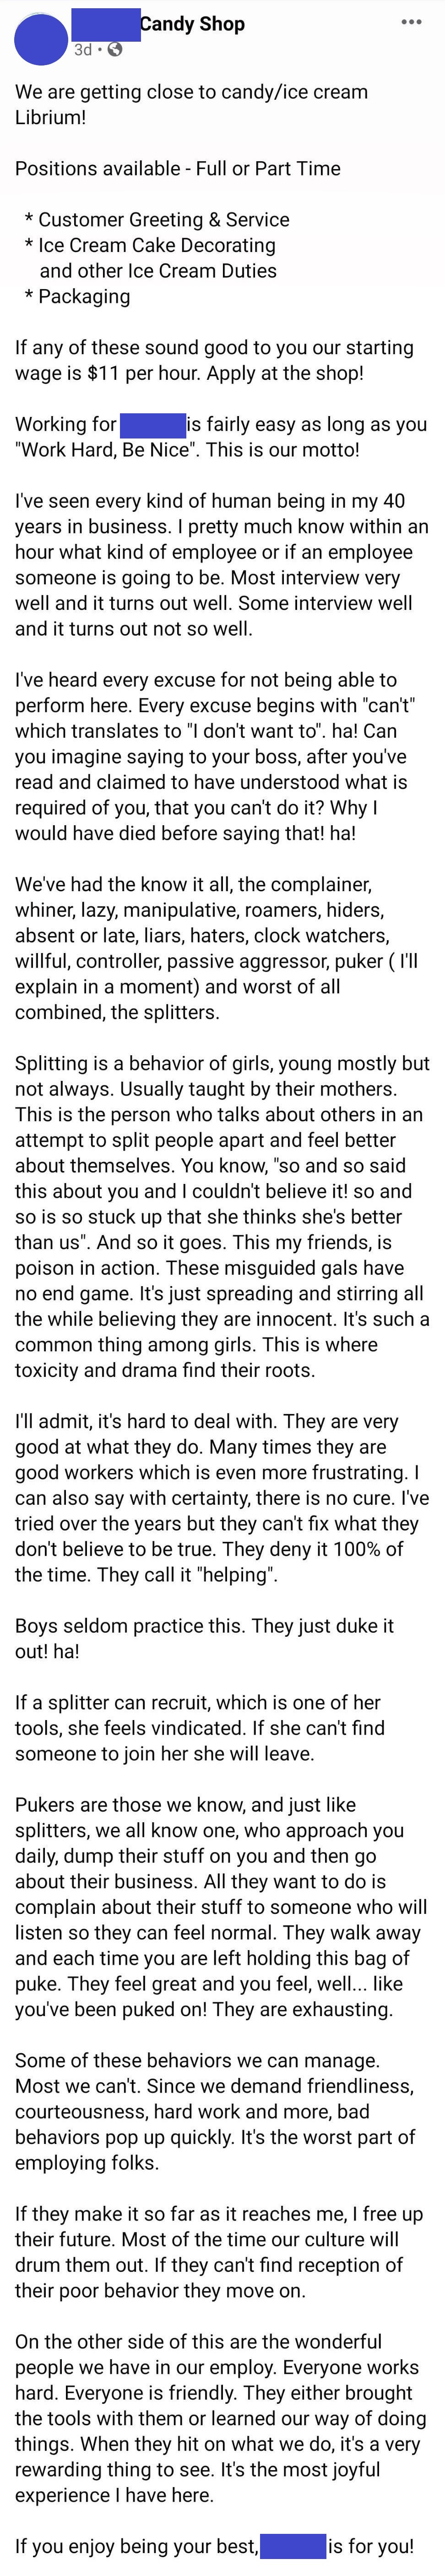Click the "Pukers are those we know" paragraph
The width and height of the screenshot is (445, 2576).
pos(221,1906)
